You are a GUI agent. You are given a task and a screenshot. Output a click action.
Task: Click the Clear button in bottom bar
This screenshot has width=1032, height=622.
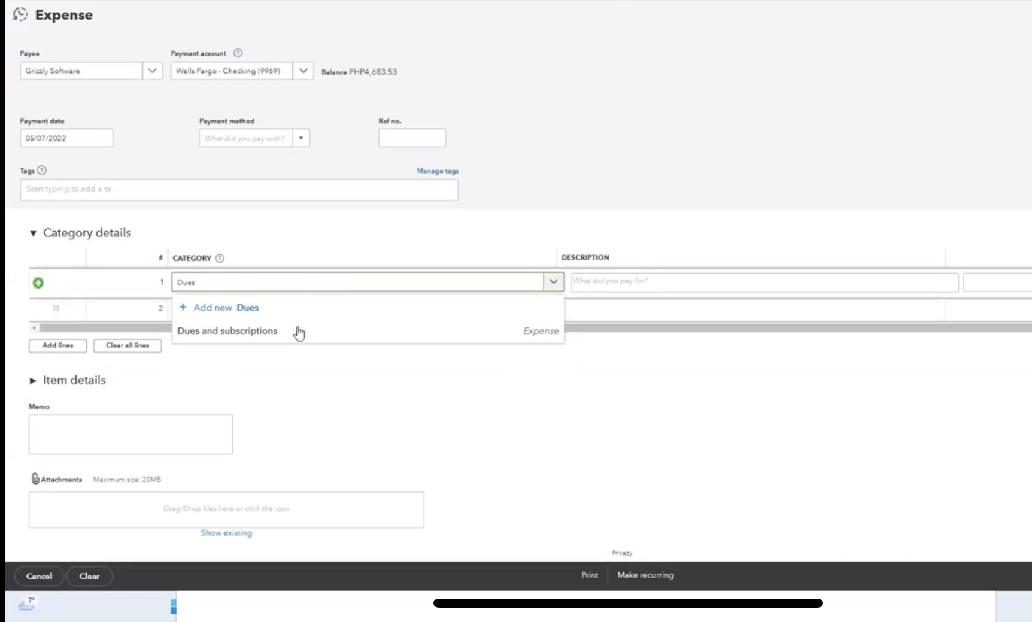tap(89, 576)
